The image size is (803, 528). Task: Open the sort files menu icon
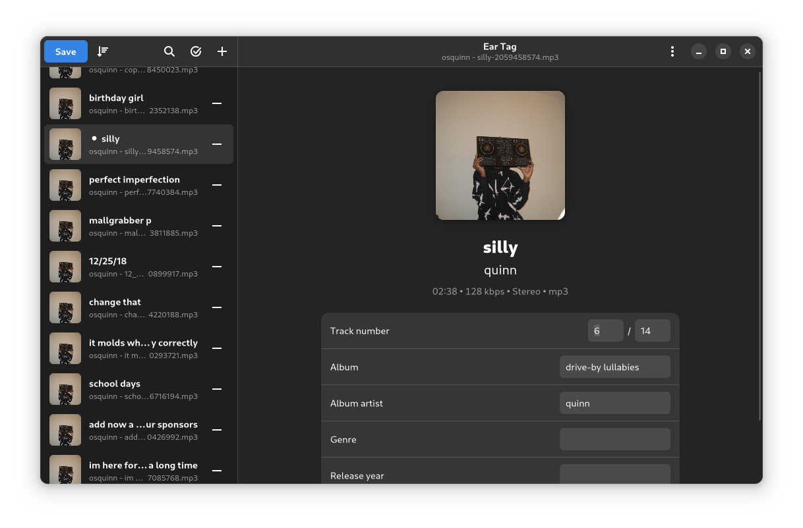click(103, 51)
